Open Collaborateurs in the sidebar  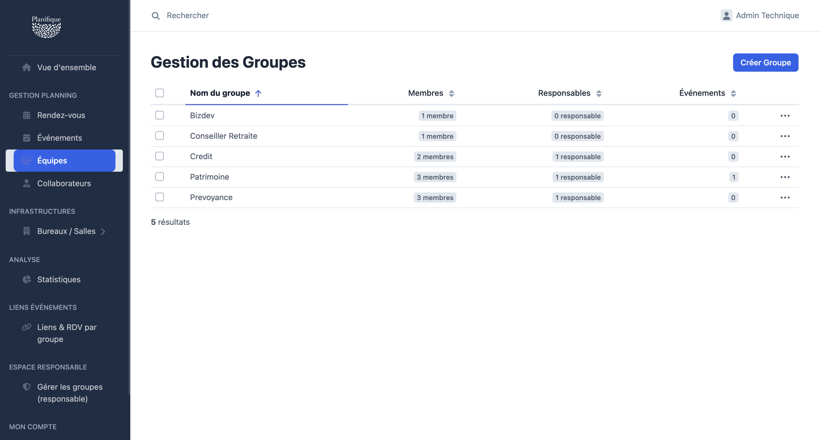[x=64, y=183]
